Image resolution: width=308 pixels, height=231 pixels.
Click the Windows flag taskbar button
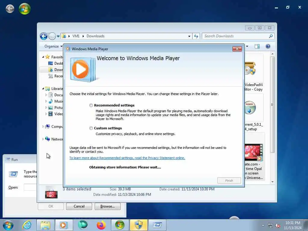[x=120, y=225]
